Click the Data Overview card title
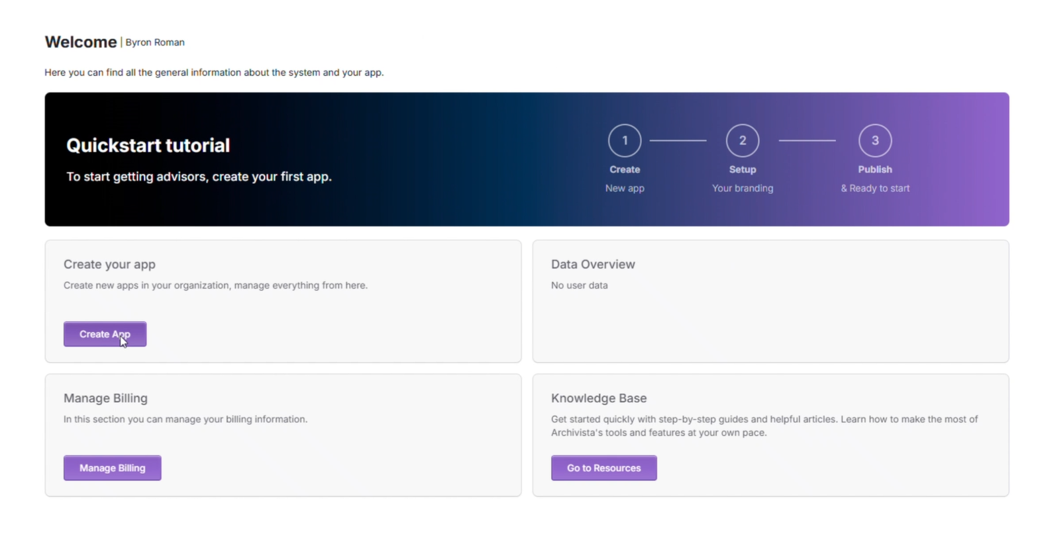Screen dimensions: 1042x548 tap(592, 264)
